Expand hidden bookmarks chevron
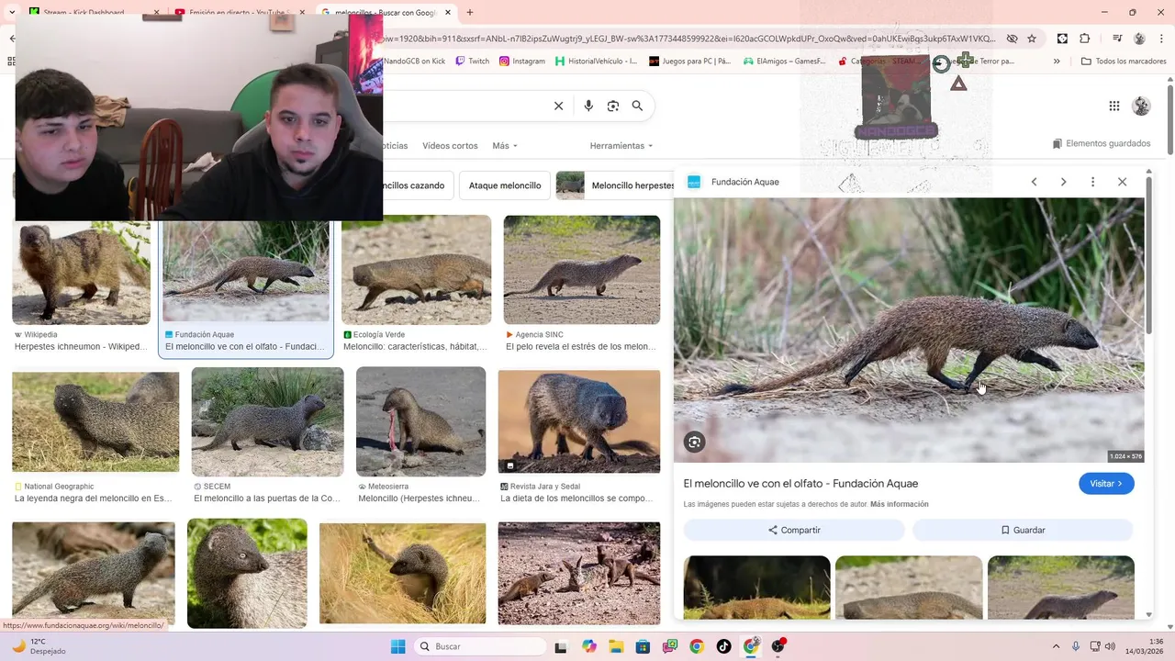 click(x=1057, y=62)
